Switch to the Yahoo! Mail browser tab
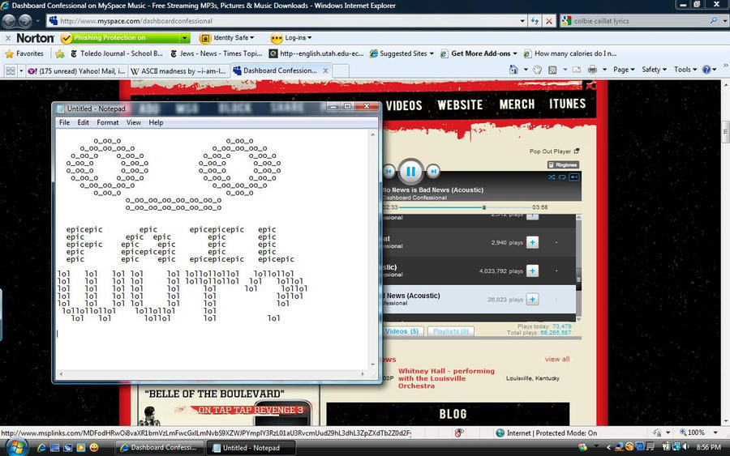The width and height of the screenshot is (730, 456). (x=76, y=70)
